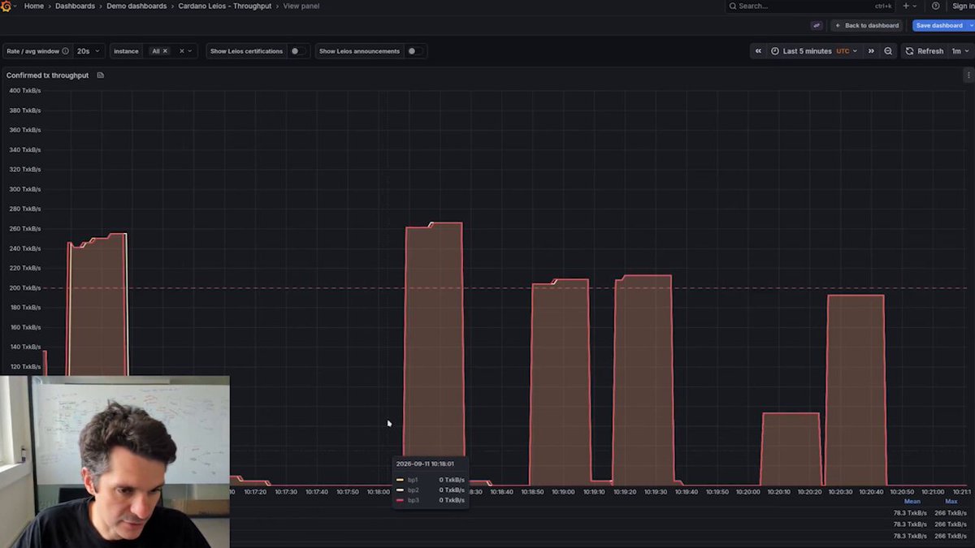
Task: Click Back to dashboard button
Action: (x=867, y=25)
